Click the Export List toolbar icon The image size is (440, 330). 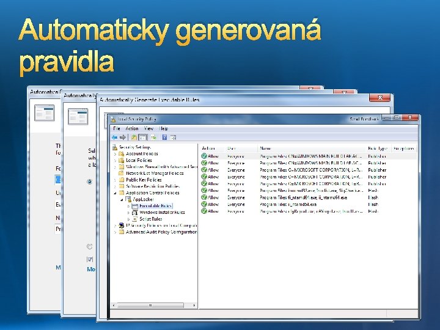153,137
